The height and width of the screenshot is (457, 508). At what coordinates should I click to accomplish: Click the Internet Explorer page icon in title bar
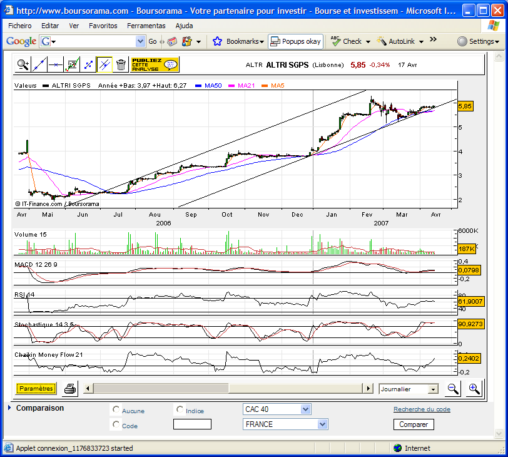coord(8,11)
